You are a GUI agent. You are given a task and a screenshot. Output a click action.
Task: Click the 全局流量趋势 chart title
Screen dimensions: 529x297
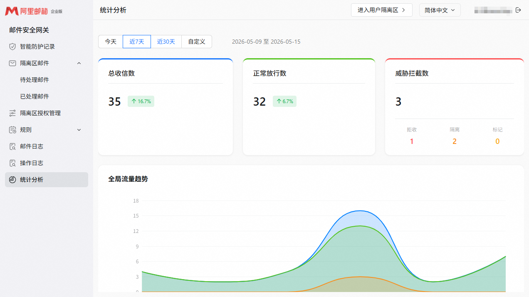[128, 179]
